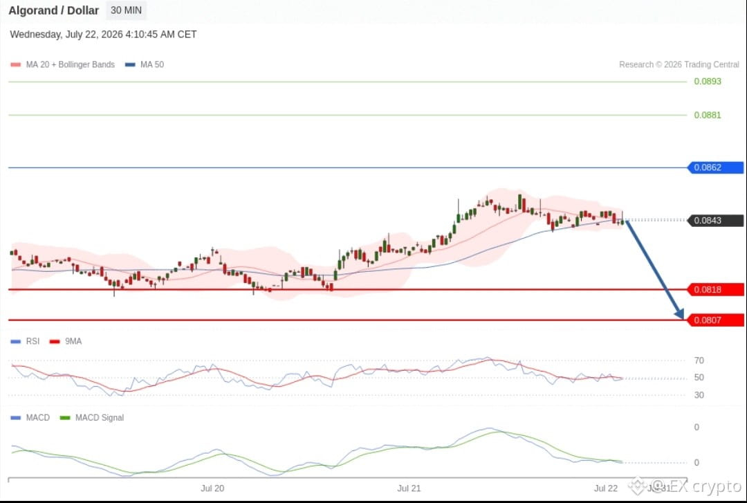The width and height of the screenshot is (747, 503).
Task: Click the Jul 22 date axis label
Action: (x=606, y=488)
